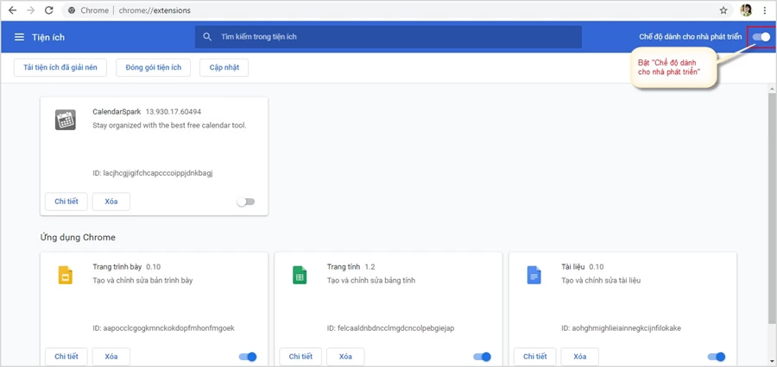Click the Chrome site info icon in address bar
This screenshot has height=367, width=777.
[72, 10]
